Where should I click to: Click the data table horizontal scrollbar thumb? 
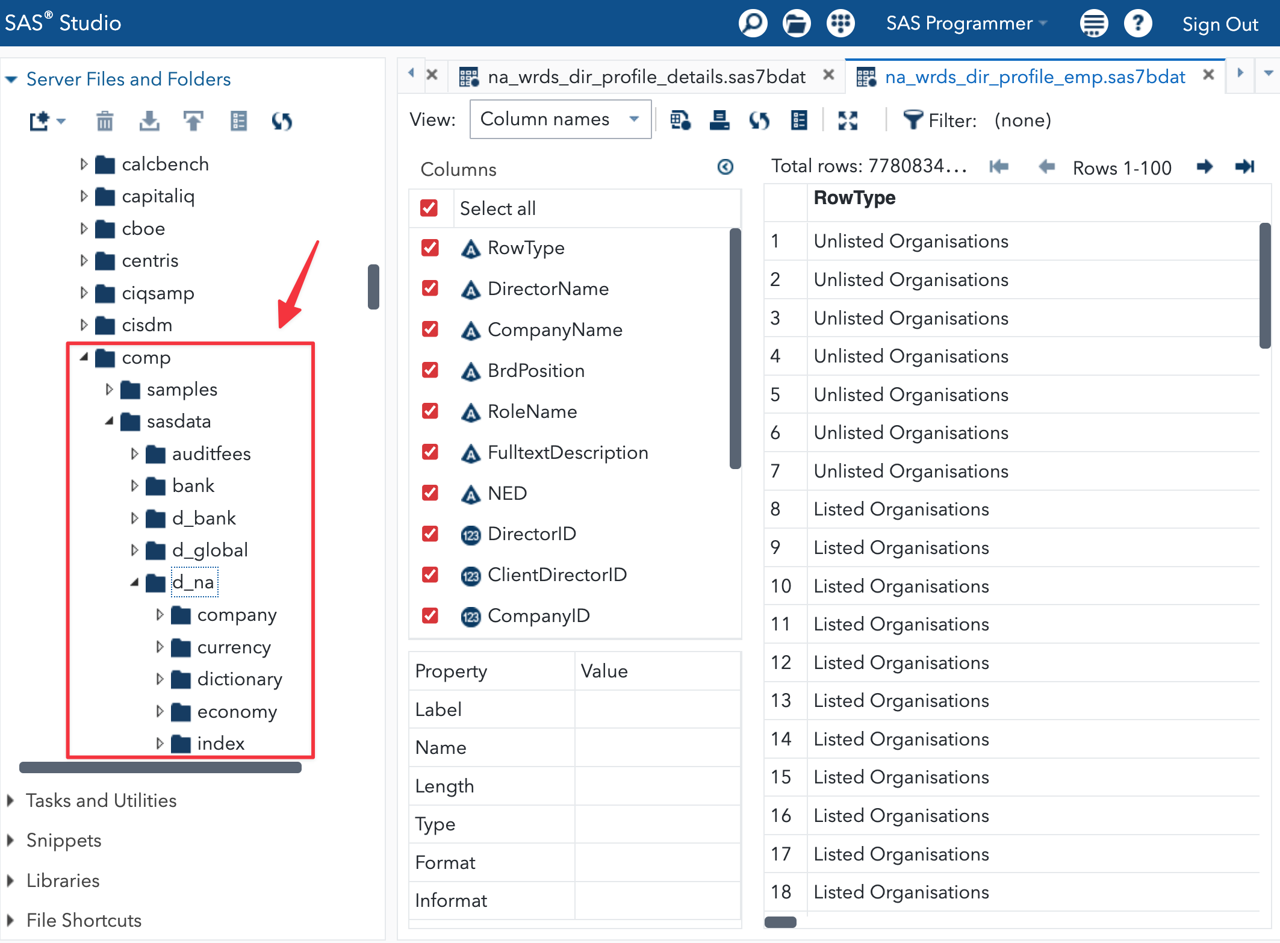[780, 922]
